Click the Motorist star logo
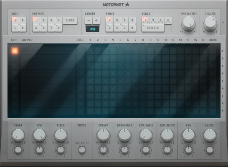The height and width of the screenshot is (167, 228). click(x=117, y=5)
